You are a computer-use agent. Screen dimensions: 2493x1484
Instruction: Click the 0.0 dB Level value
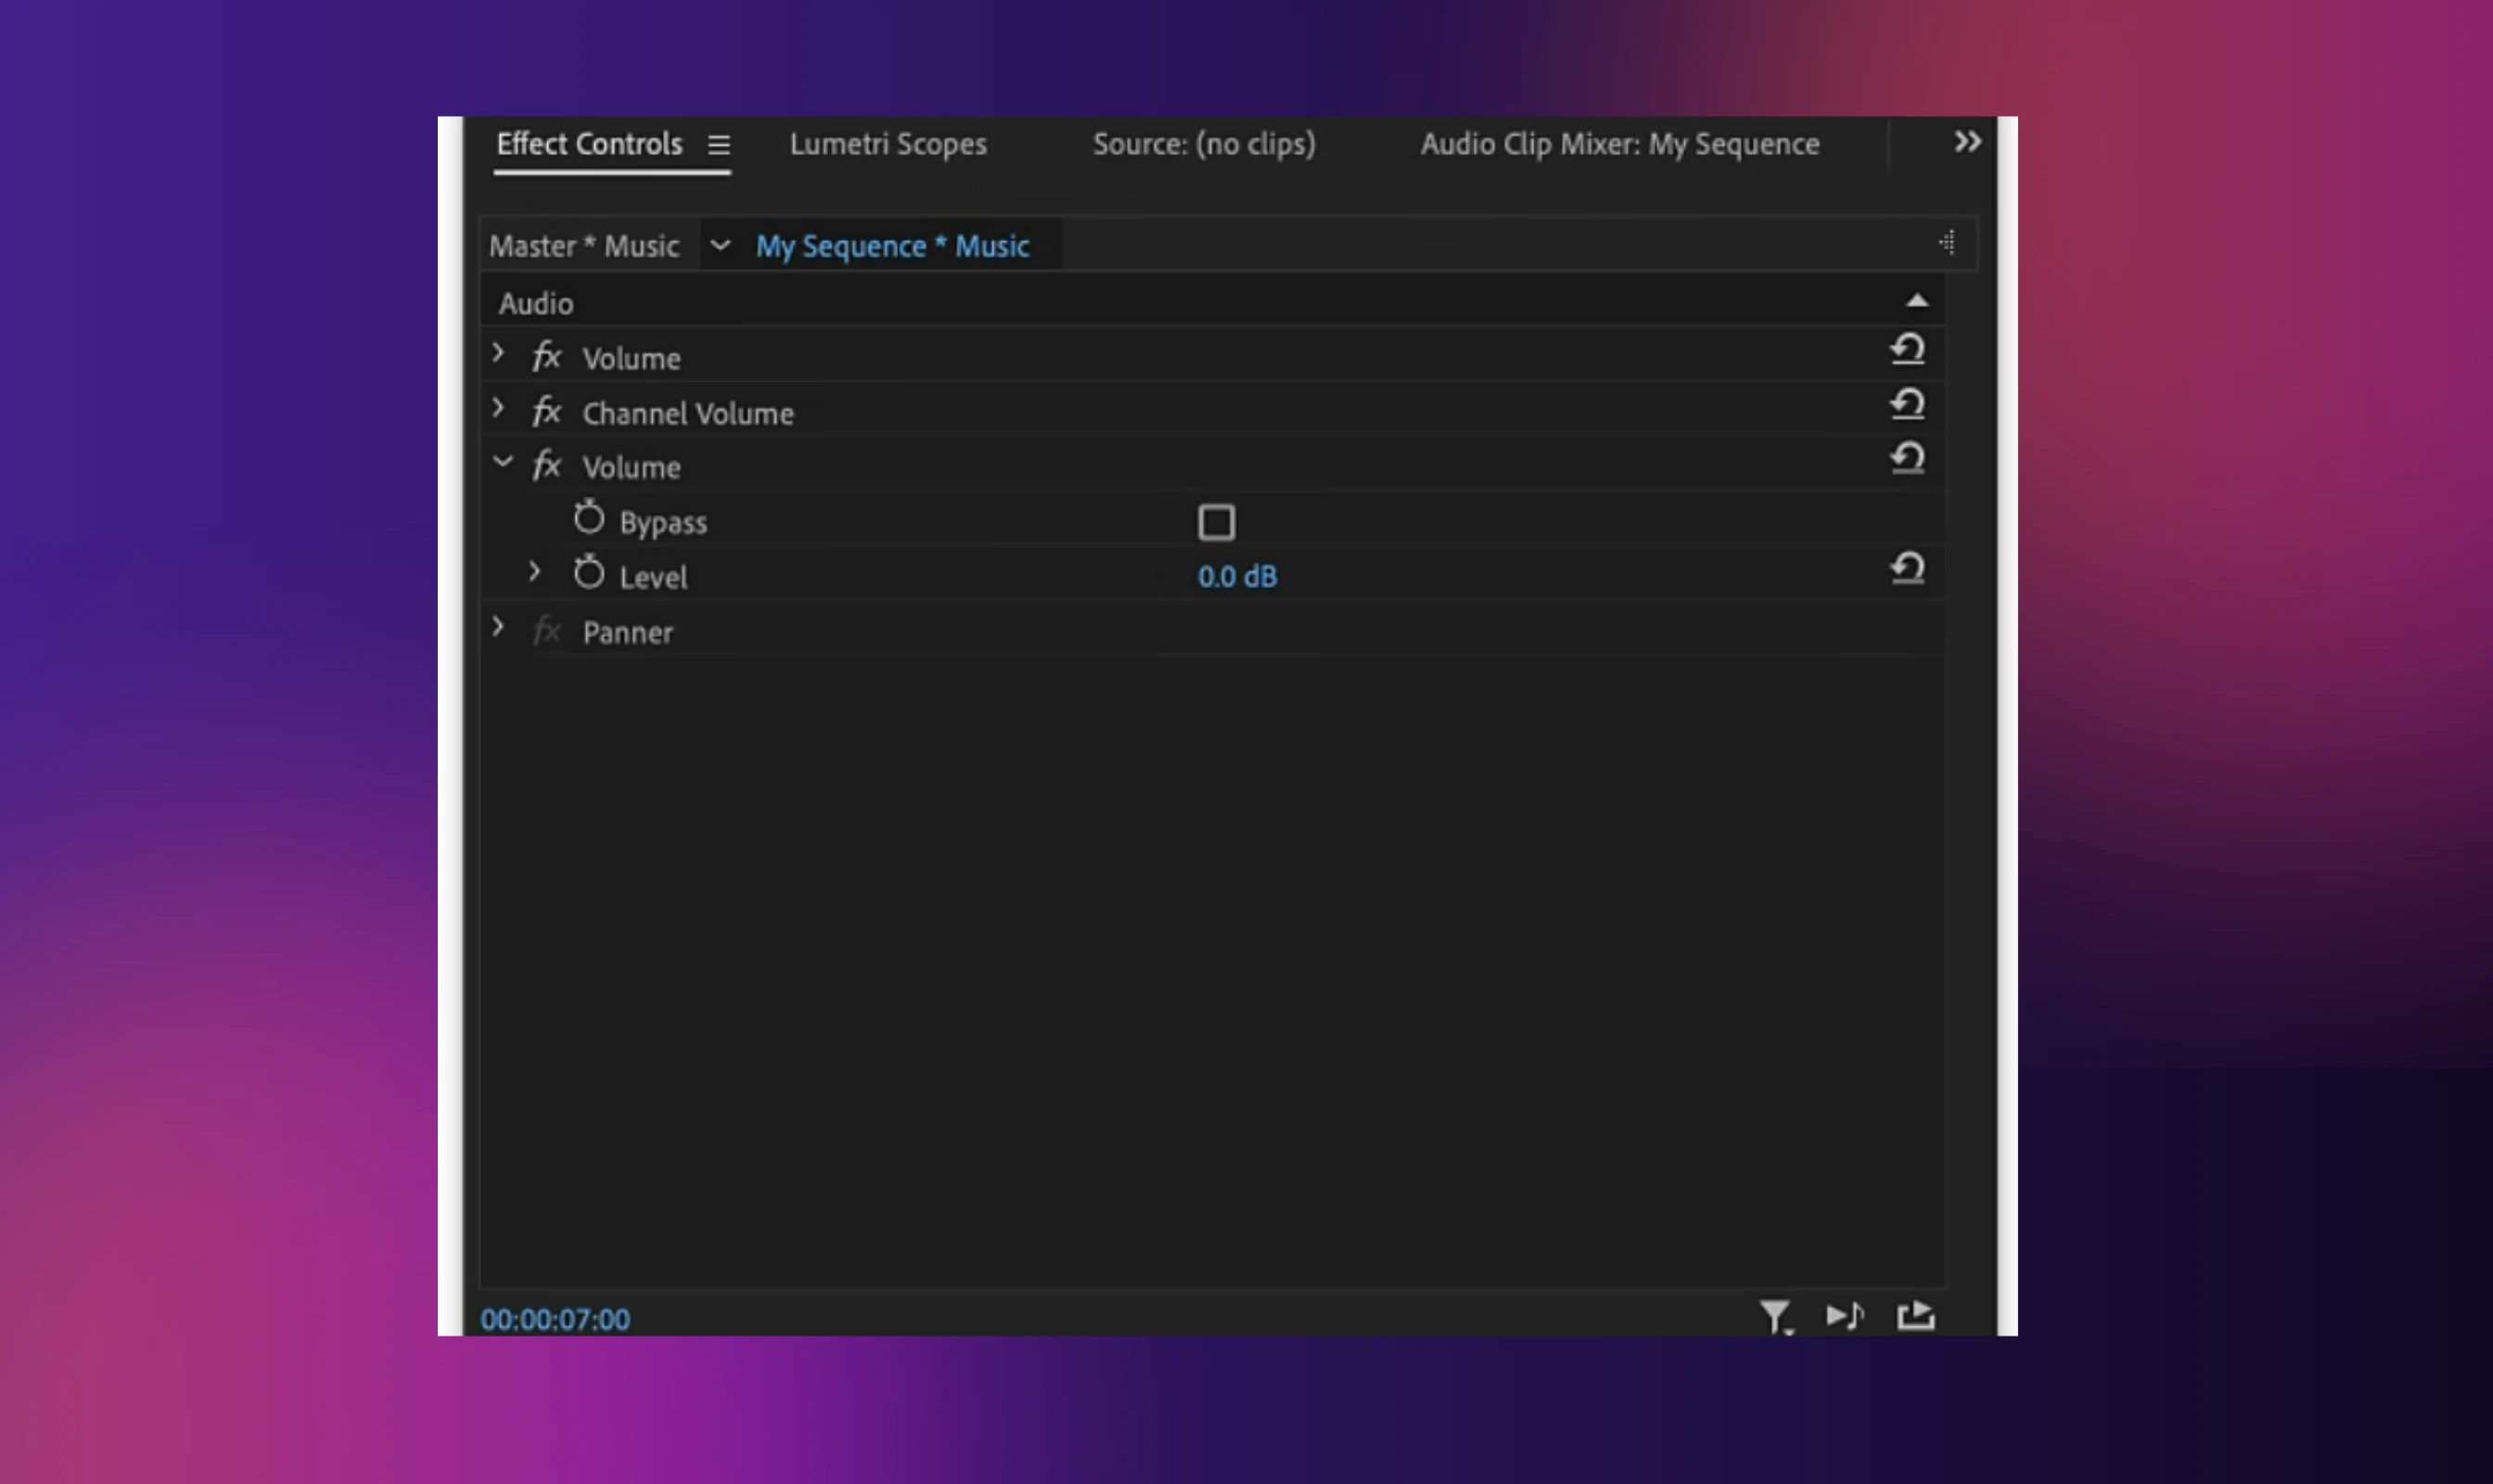pyautogui.click(x=1236, y=577)
